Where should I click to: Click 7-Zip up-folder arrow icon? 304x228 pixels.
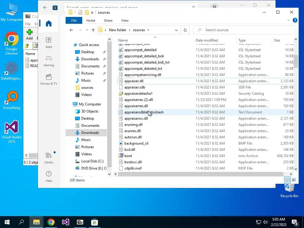point(27,46)
